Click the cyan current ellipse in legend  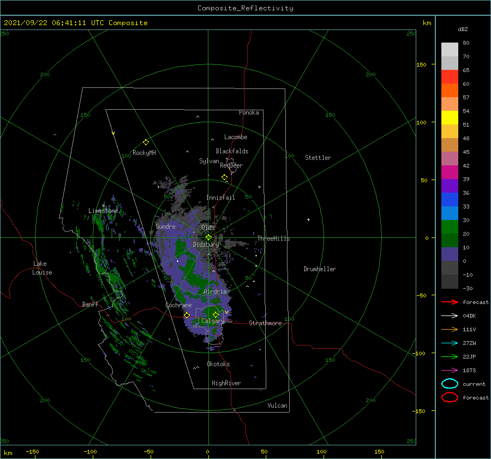click(x=450, y=384)
